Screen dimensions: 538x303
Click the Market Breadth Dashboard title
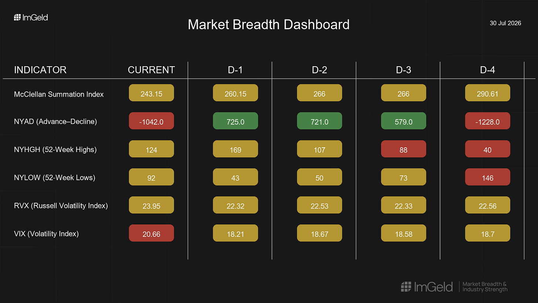[269, 25]
